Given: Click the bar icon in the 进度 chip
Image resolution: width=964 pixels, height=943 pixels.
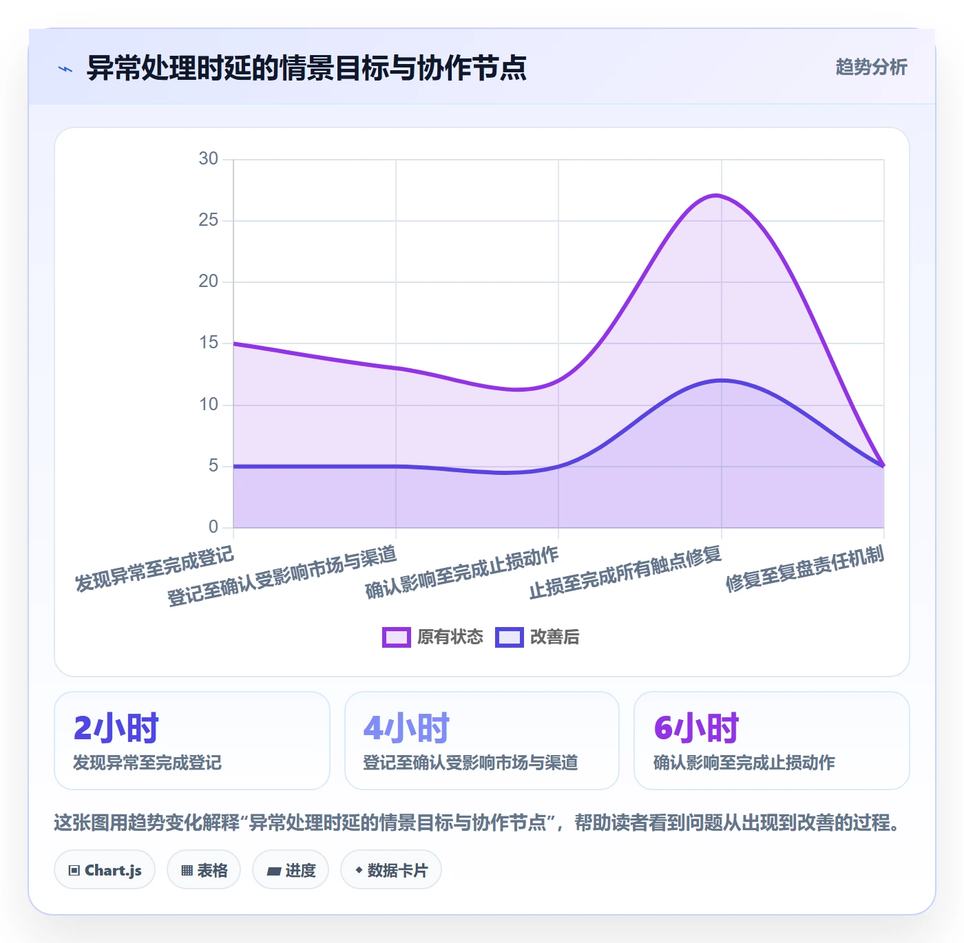Looking at the screenshot, I should click(x=273, y=871).
